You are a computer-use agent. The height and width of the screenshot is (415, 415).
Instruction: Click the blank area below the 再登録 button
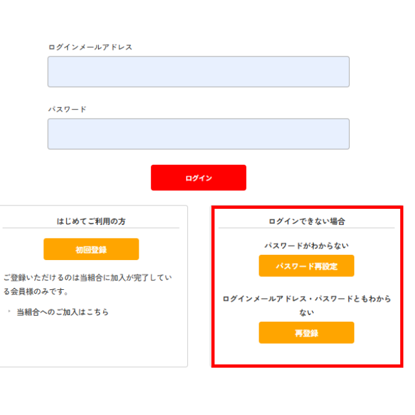[x=306, y=354]
